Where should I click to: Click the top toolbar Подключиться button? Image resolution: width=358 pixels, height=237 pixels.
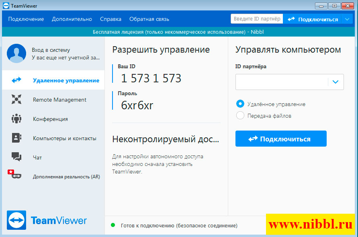(312, 19)
